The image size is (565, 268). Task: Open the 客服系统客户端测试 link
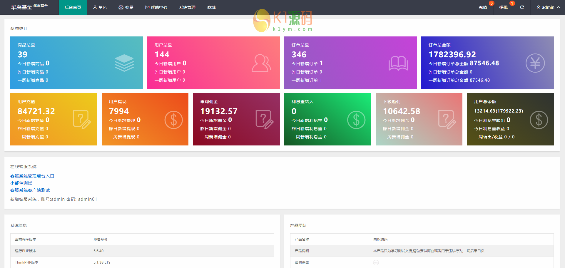tap(30, 190)
